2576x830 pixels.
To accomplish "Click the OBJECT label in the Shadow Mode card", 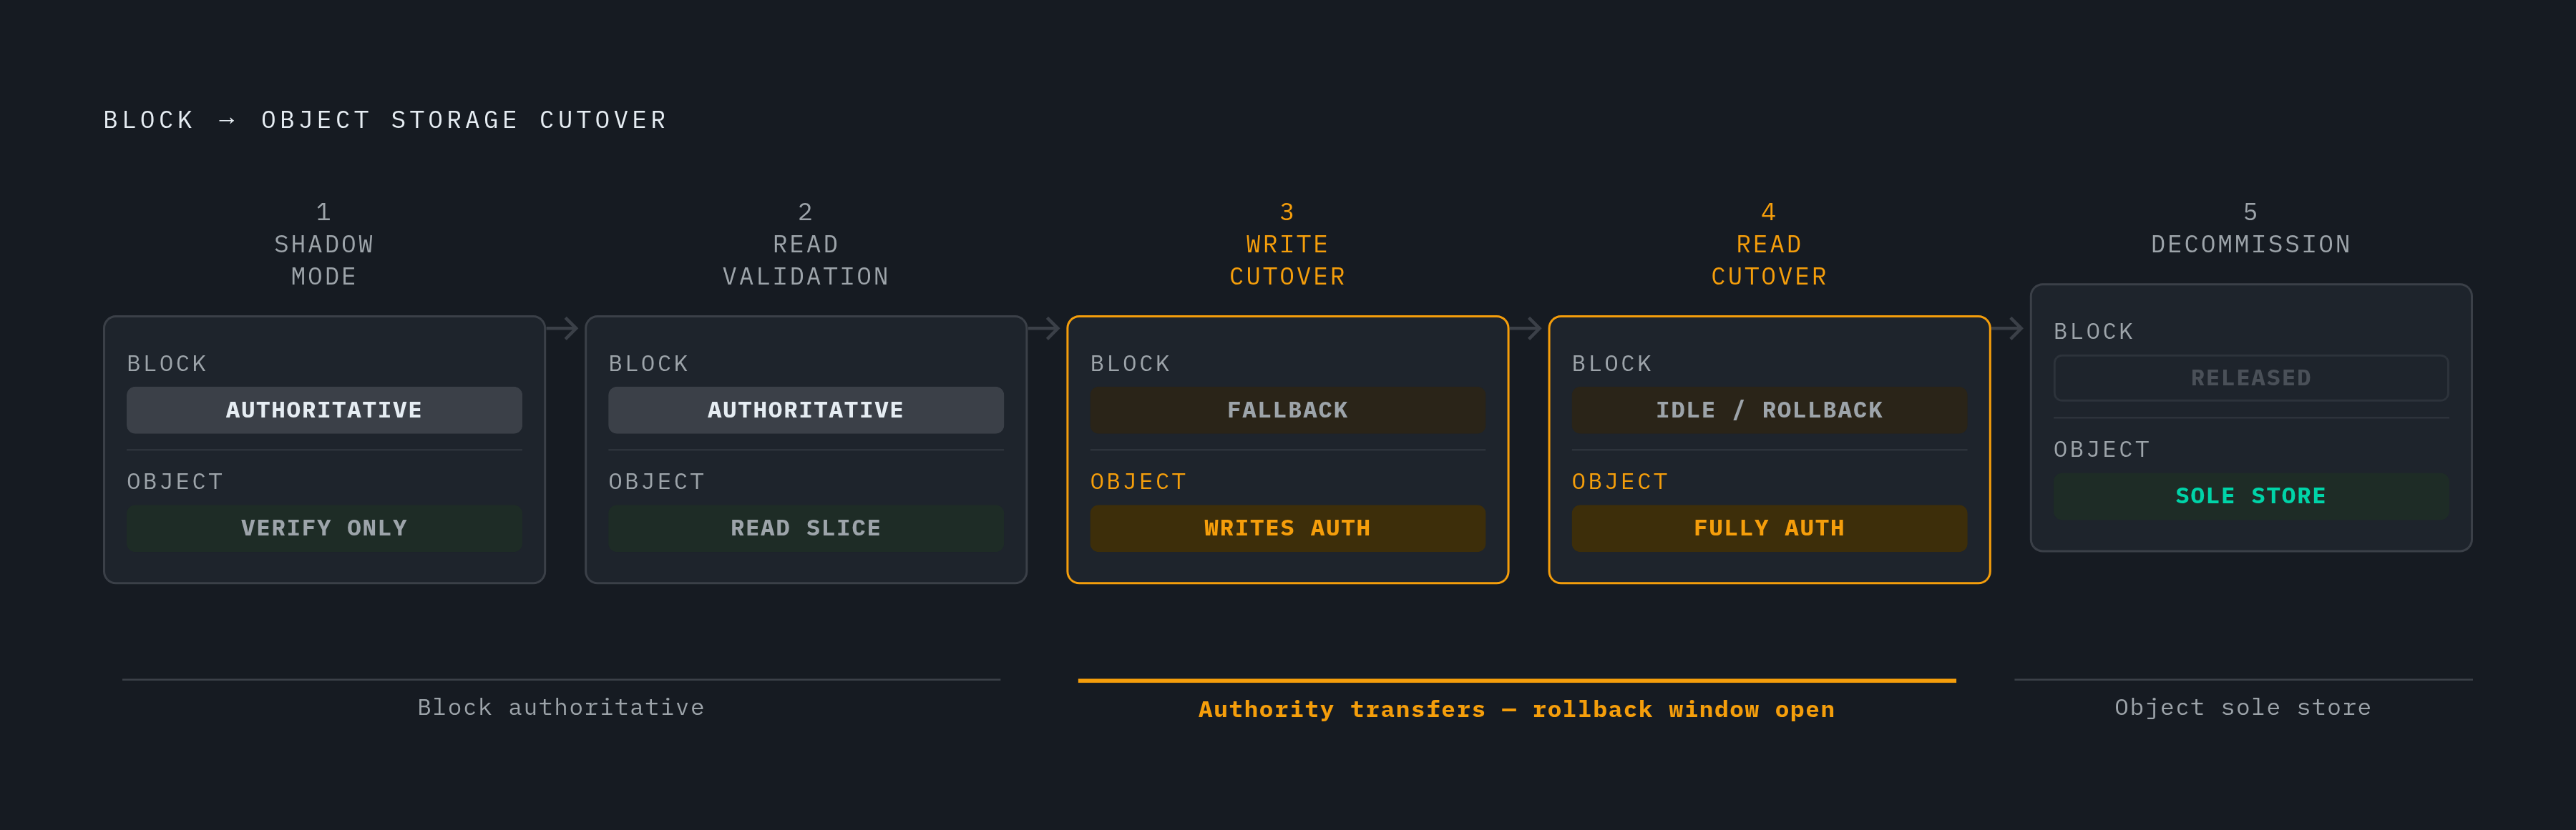I will (x=175, y=481).
